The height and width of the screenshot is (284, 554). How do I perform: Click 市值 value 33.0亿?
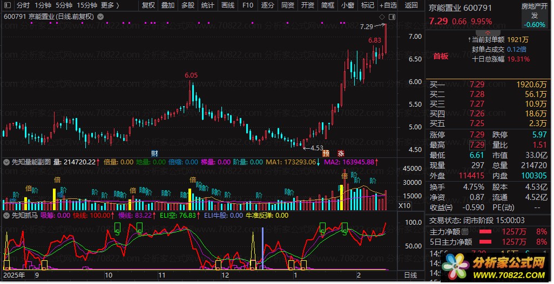point(536,155)
